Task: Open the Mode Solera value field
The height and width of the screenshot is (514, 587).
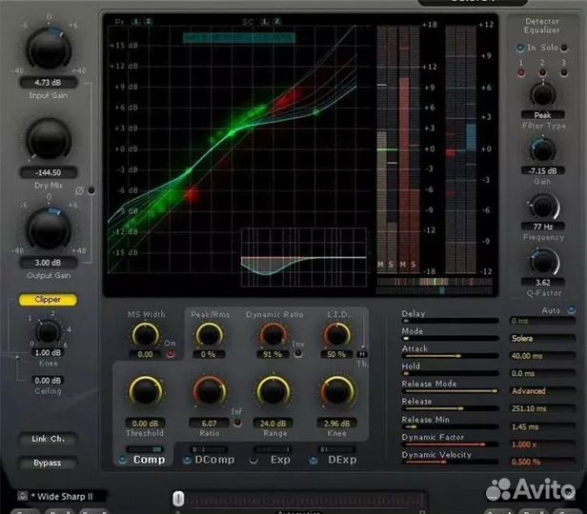Action: click(543, 338)
